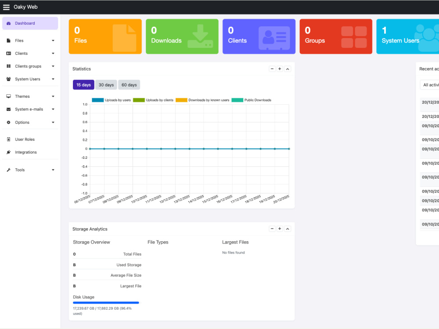Screen dimensions: 439x329
Task: Toggle Uploads by clients legend series
Action: (x=153, y=100)
